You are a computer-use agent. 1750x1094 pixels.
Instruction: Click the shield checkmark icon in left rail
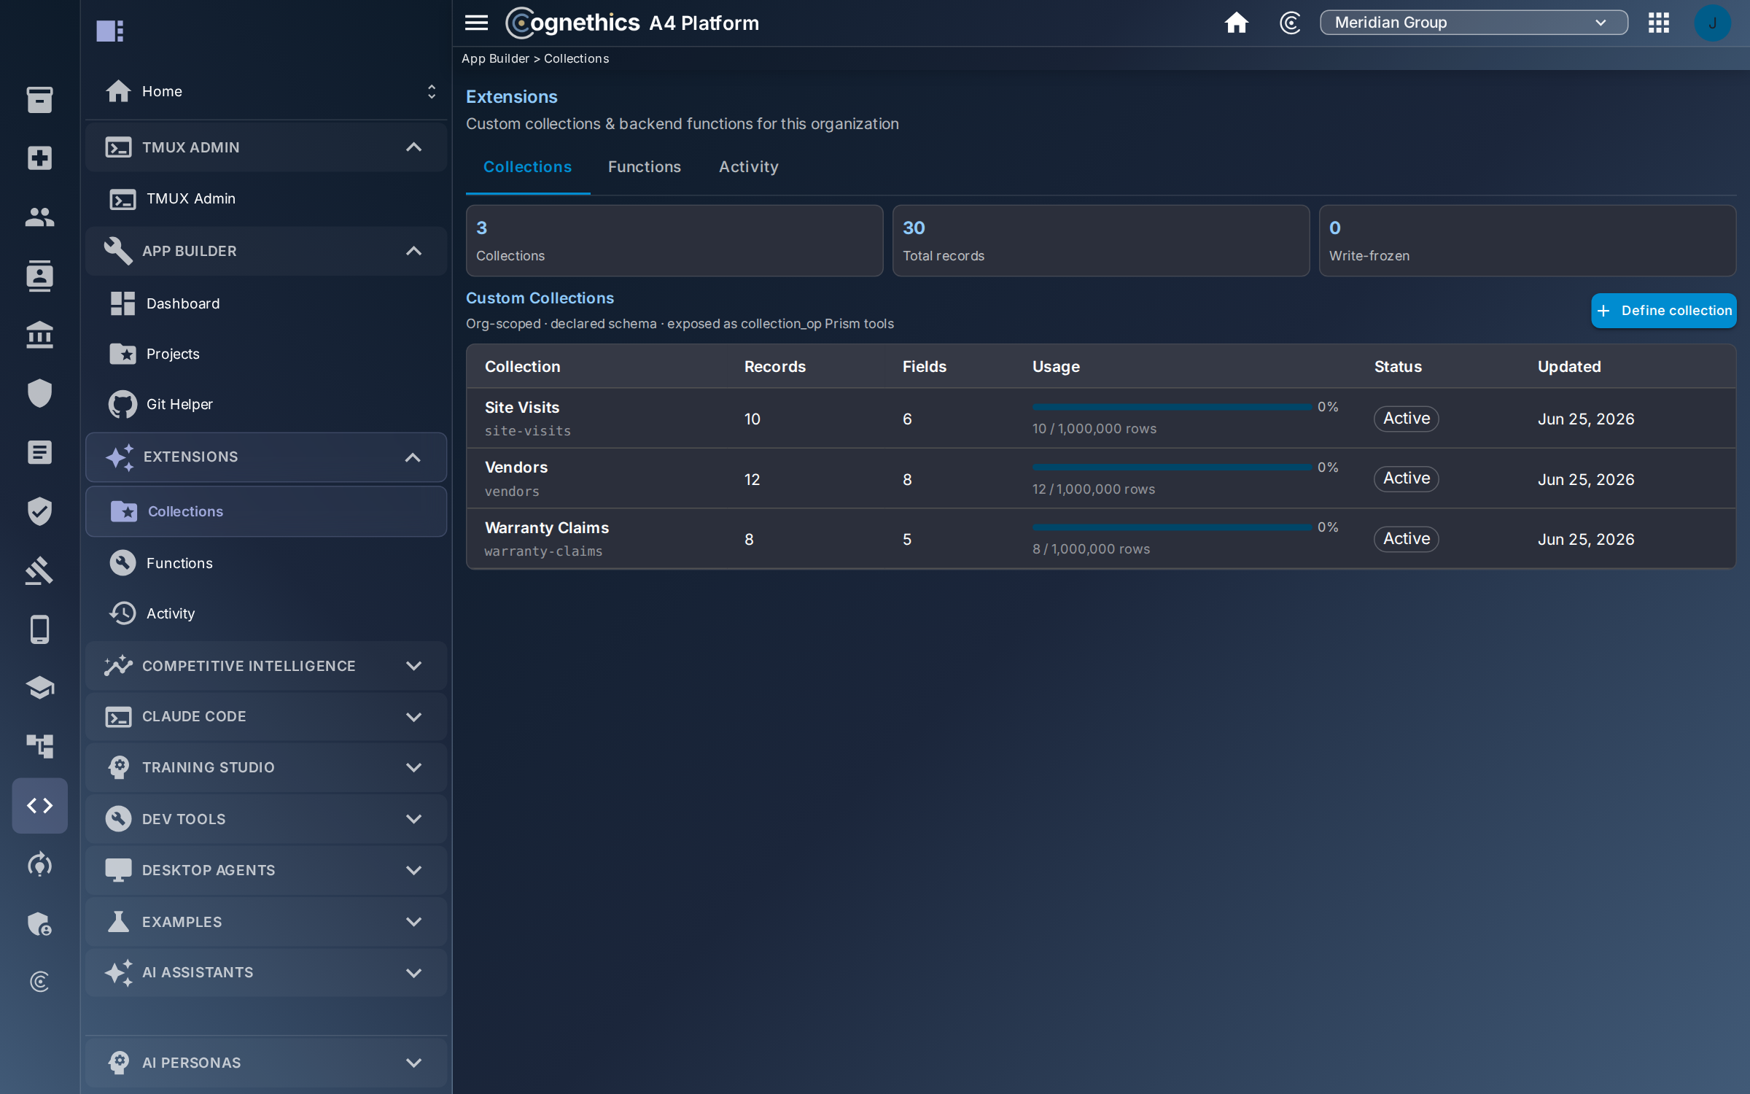point(39,511)
